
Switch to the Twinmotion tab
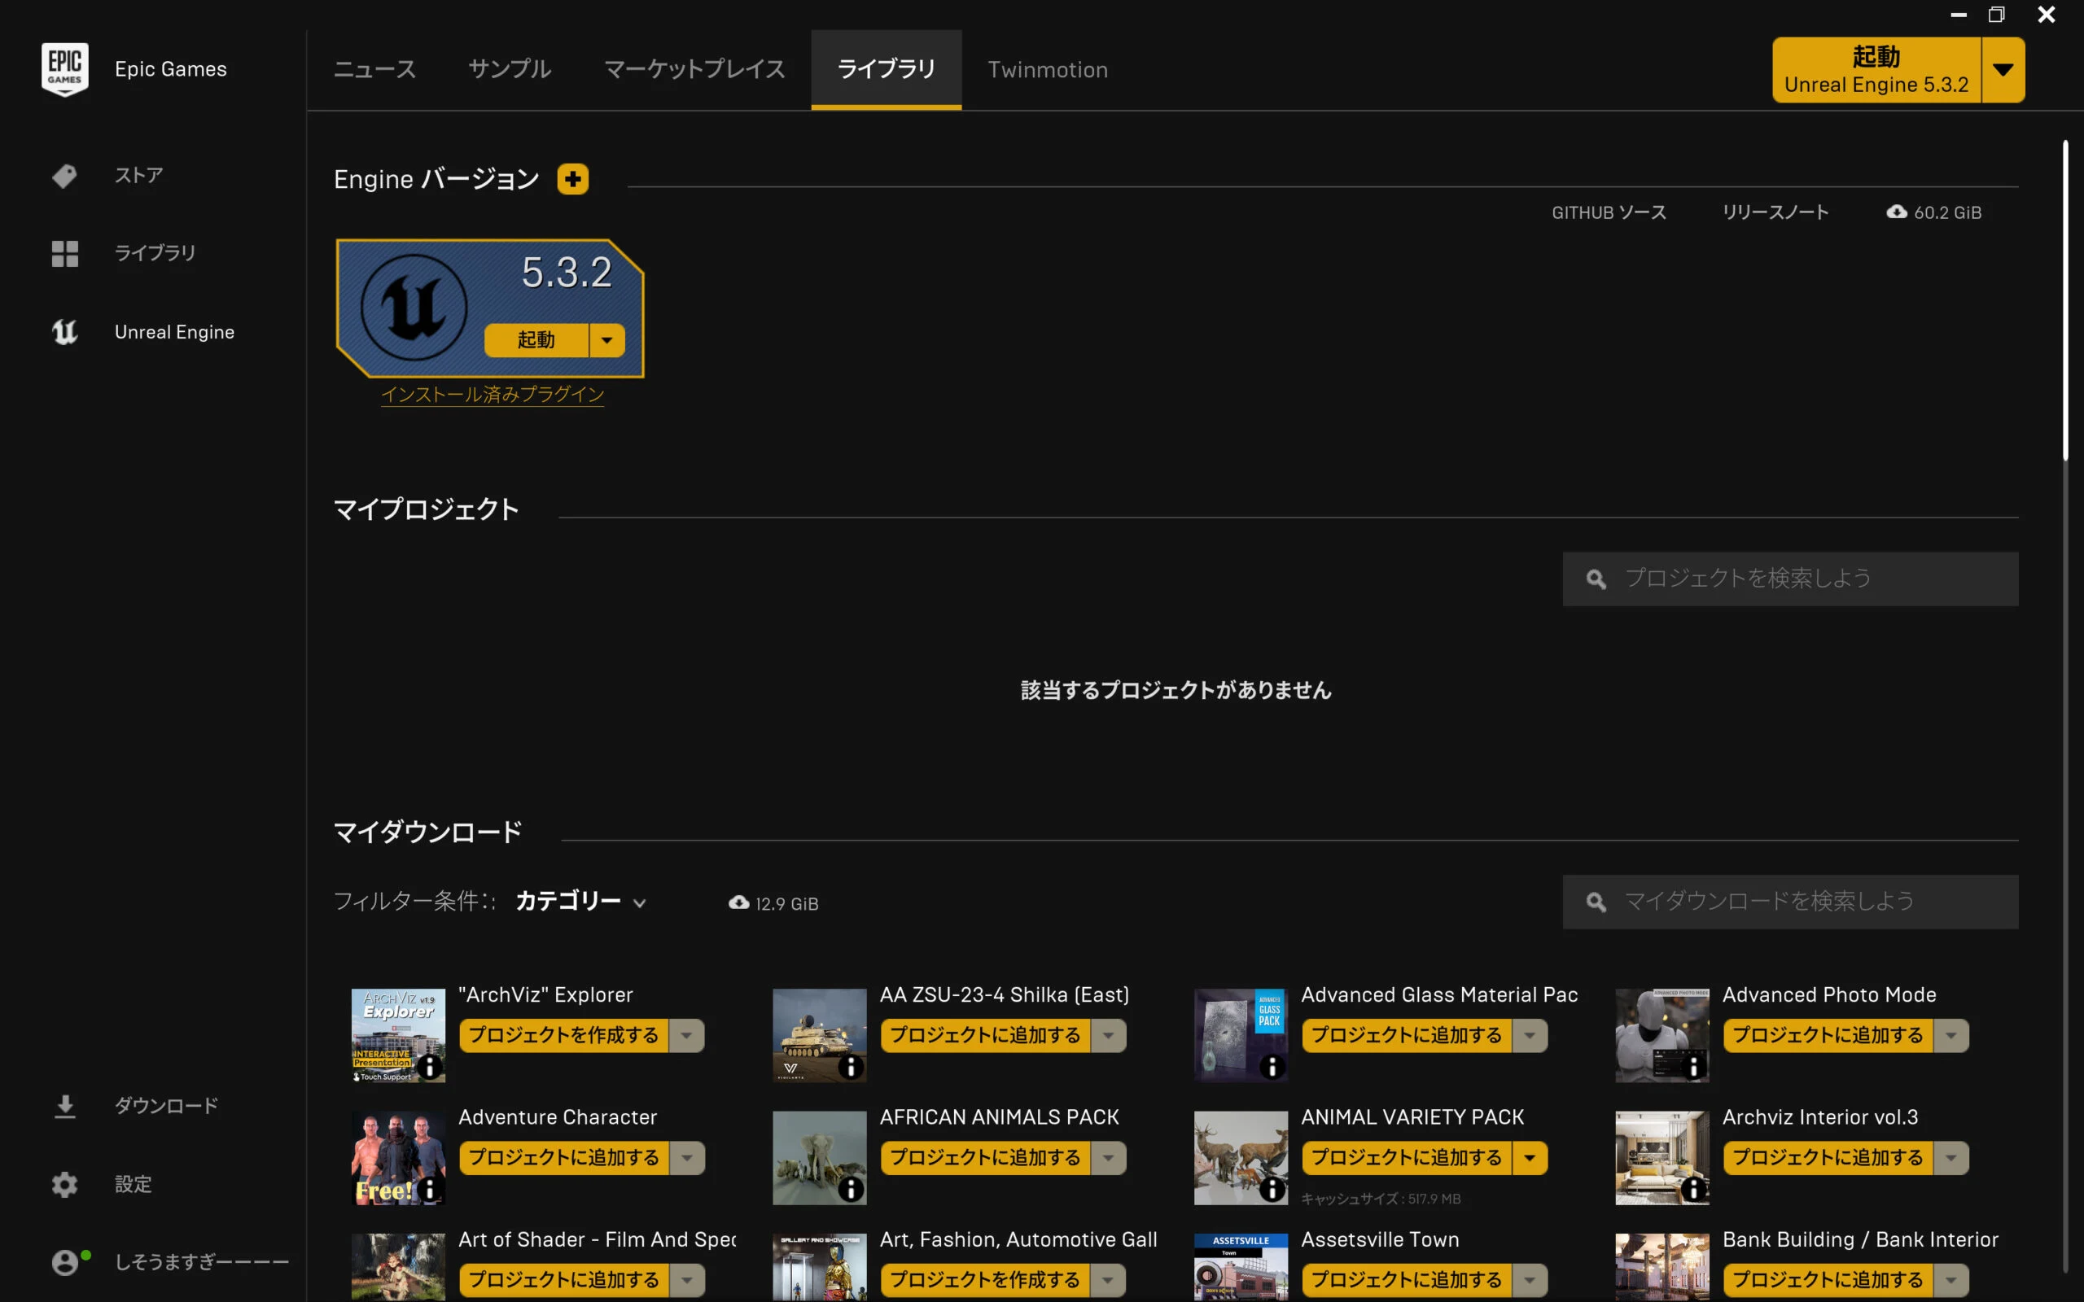(x=1047, y=69)
